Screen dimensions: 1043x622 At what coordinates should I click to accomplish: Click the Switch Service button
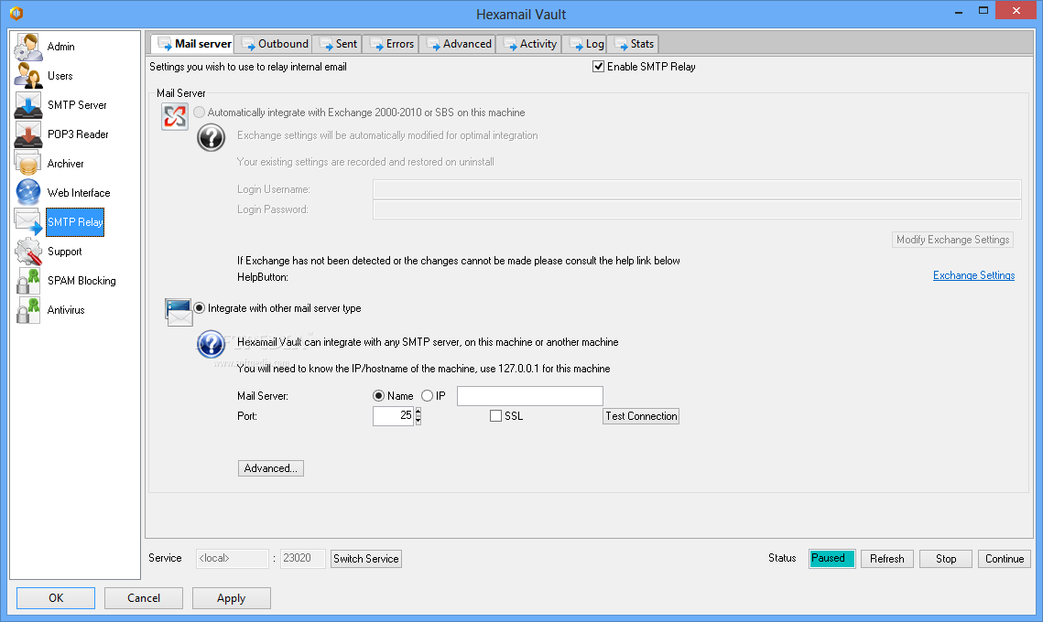click(366, 559)
